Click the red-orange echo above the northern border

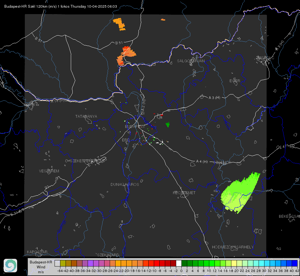pos(126,56)
